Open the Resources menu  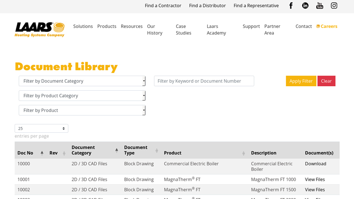131,26
